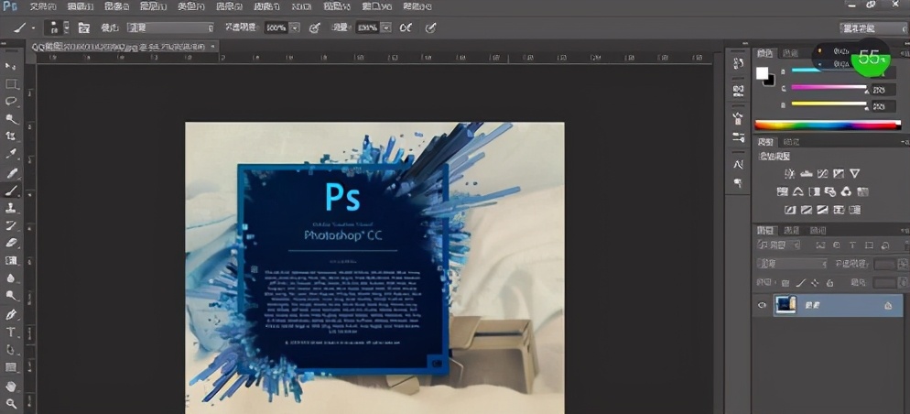910x414 pixels.
Task: Enable airbrush-style build-up in options bar
Action: pos(406,27)
